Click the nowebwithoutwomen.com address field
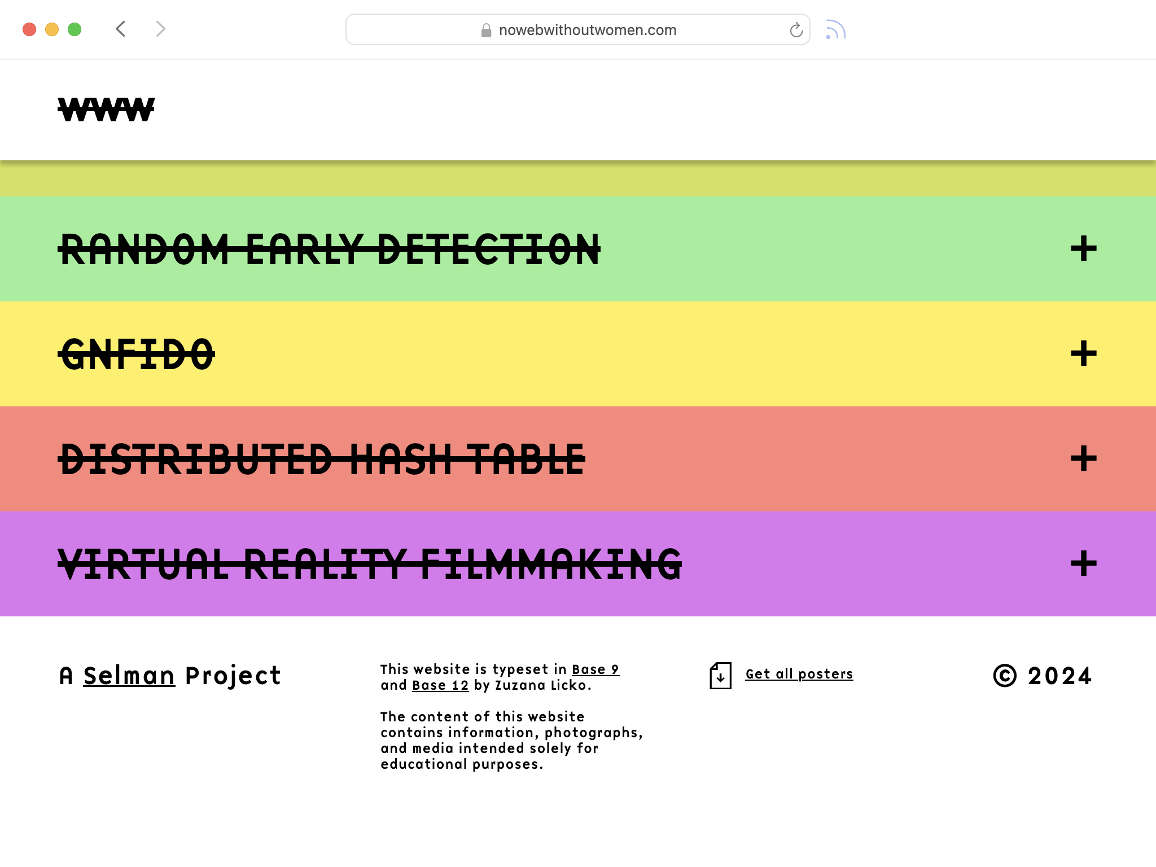This screenshot has height=867, width=1156. click(x=587, y=30)
